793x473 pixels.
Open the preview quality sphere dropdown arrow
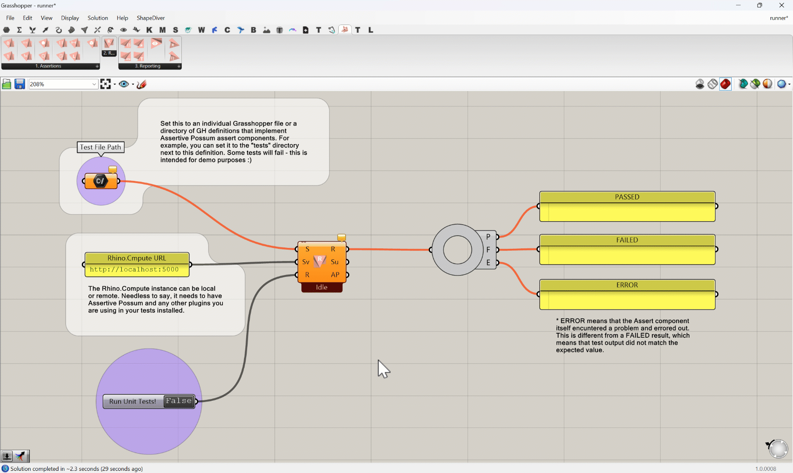[x=789, y=84]
